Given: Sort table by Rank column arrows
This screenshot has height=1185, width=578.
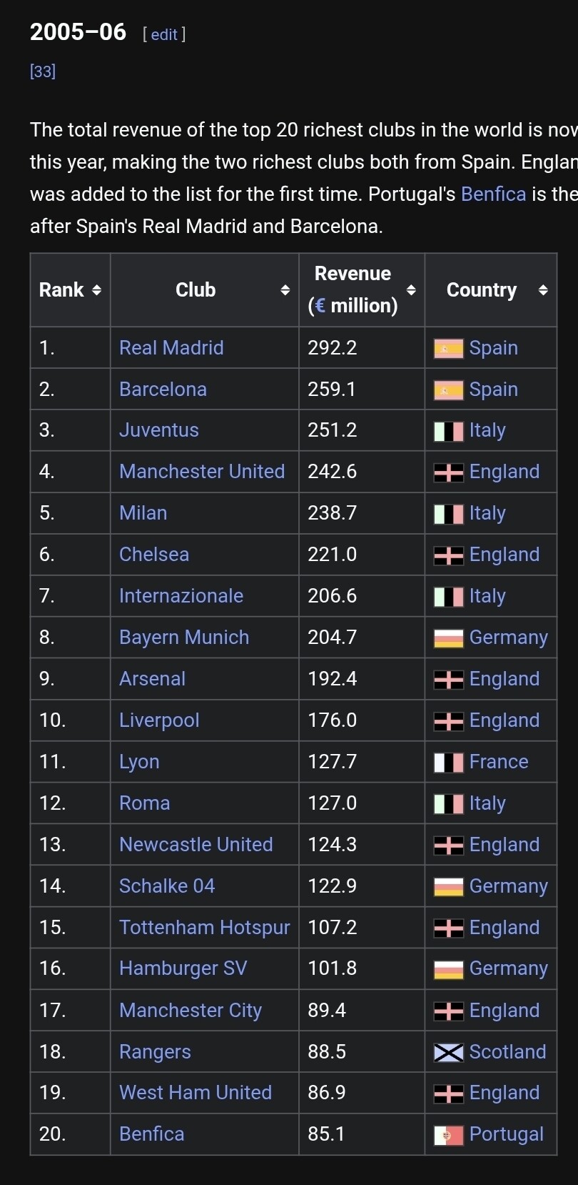Looking at the screenshot, I should coord(97,290).
